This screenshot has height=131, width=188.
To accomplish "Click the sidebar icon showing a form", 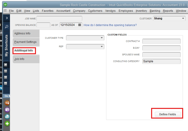I will point(5,71).
